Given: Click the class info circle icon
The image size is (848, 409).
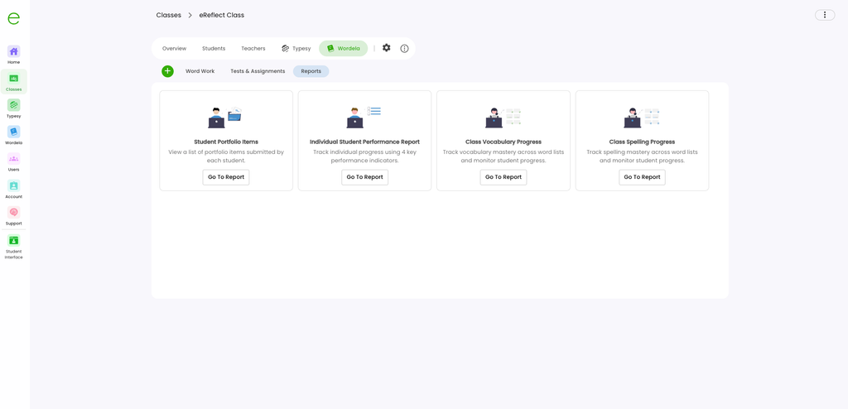Looking at the screenshot, I should tap(404, 48).
